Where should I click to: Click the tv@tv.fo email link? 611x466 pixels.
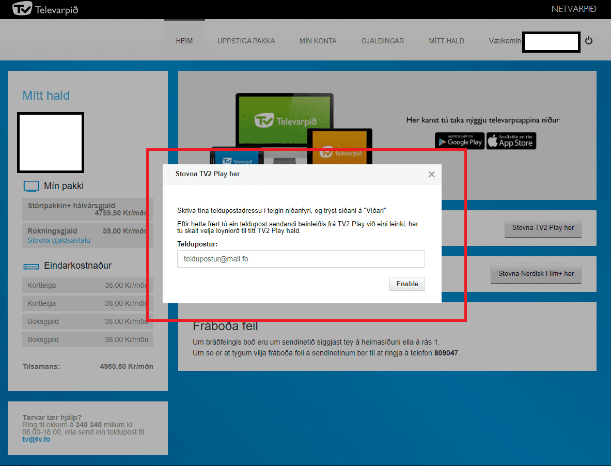tap(36, 439)
